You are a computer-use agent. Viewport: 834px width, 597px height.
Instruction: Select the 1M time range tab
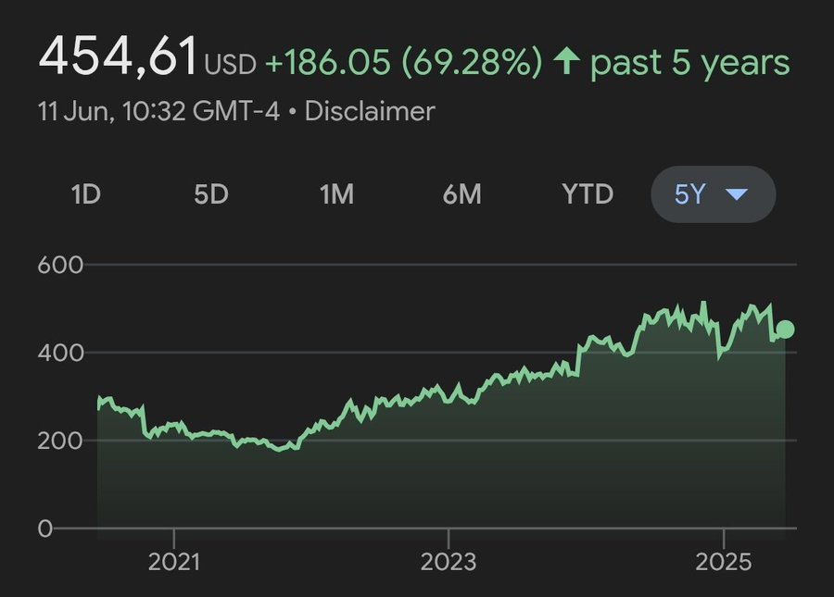[336, 193]
